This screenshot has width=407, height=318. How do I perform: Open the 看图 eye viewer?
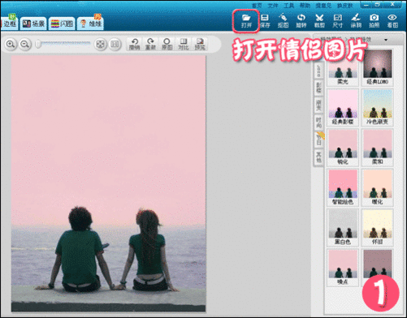392,21
